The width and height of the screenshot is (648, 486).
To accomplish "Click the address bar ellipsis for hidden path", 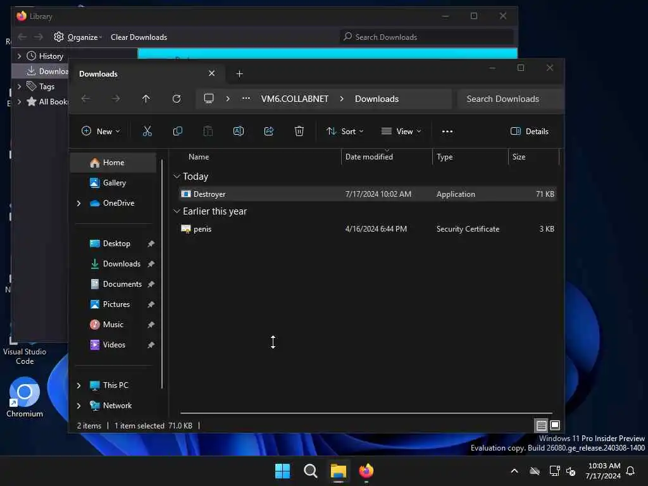I will (x=246, y=99).
